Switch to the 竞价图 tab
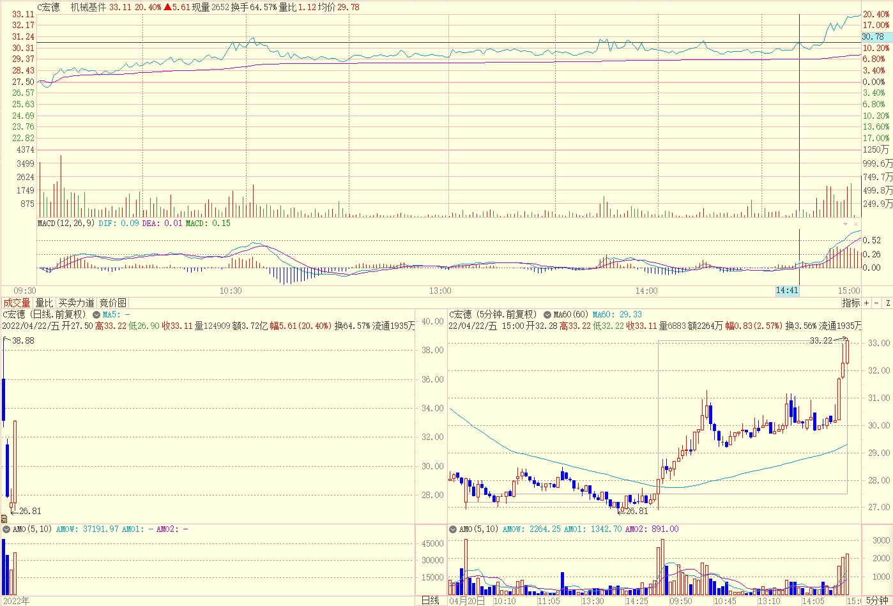The width and height of the screenshot is (893, 606). tap(113, 303)
